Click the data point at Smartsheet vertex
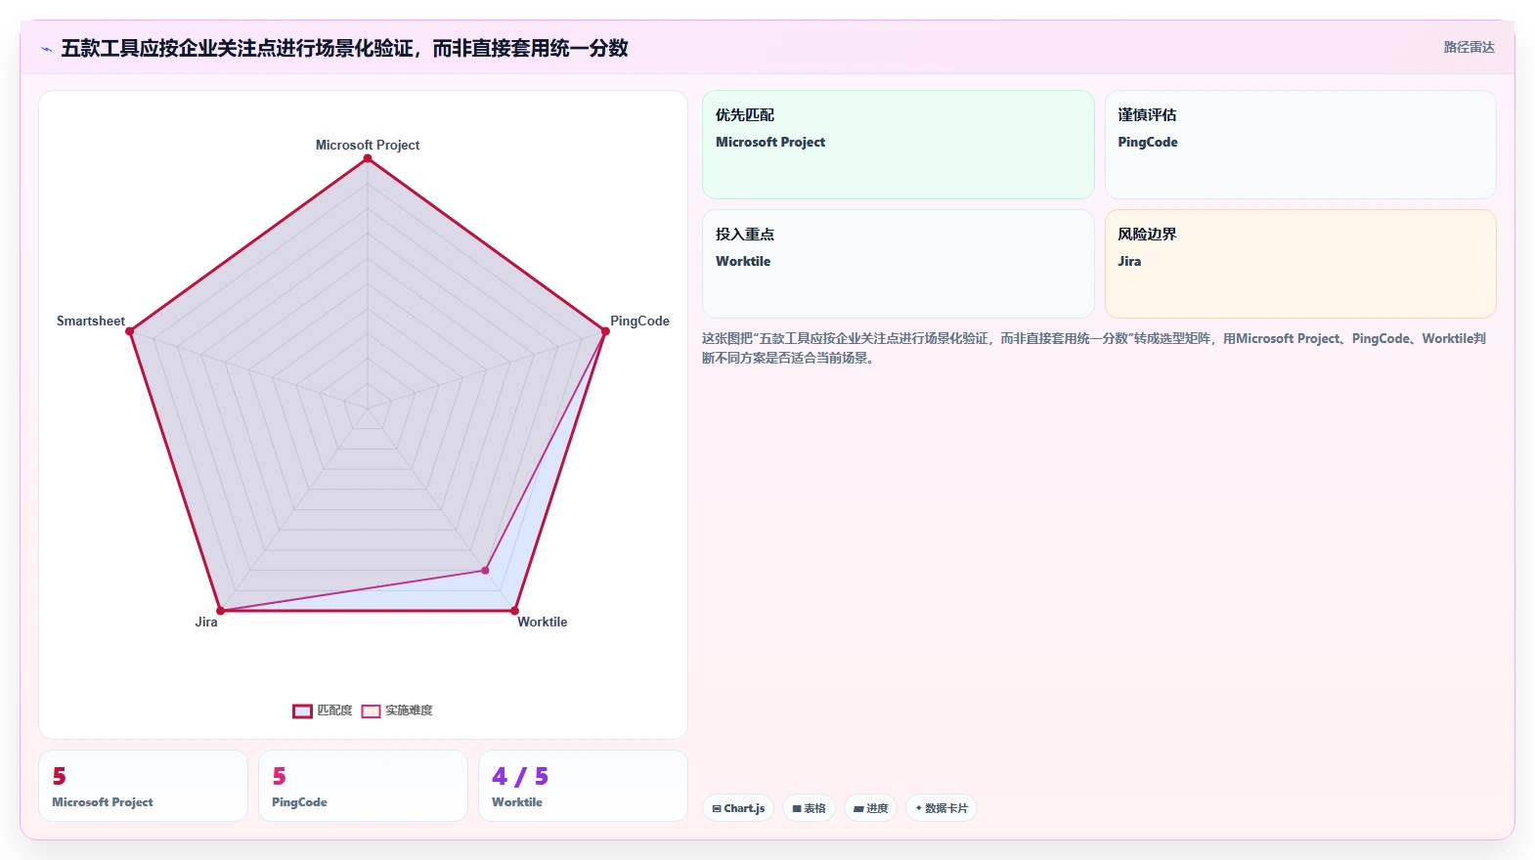1535x860 pixels. pos(129,331)
